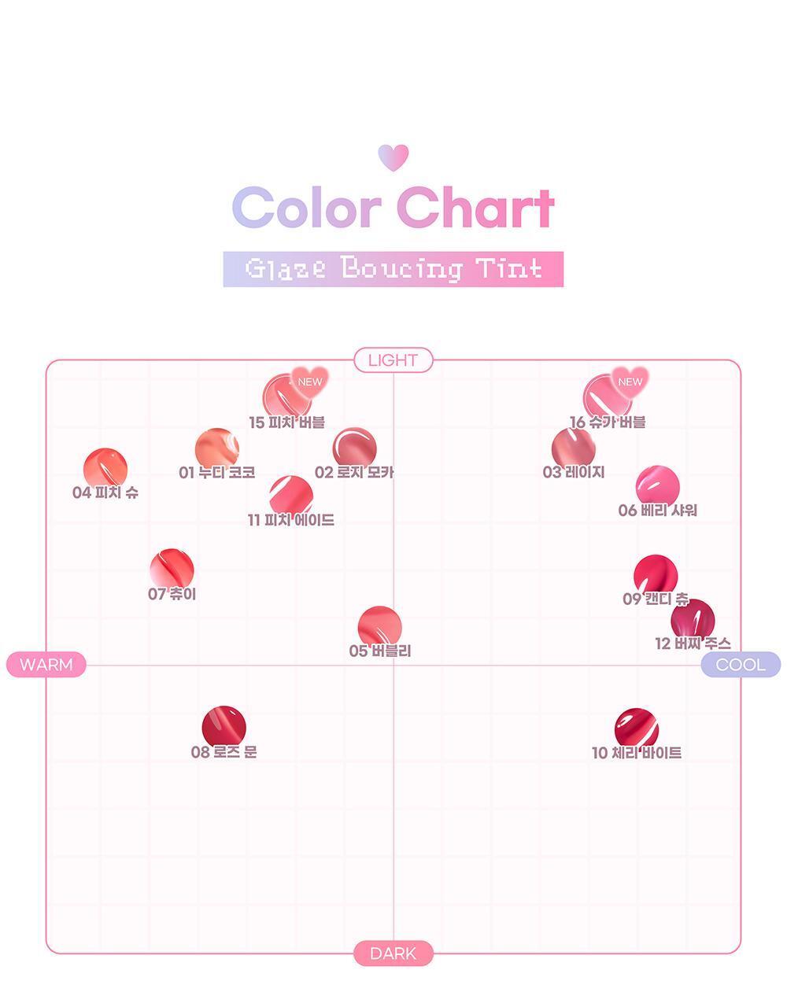Click the LIGHT axis label

click(x=393, y=360)
